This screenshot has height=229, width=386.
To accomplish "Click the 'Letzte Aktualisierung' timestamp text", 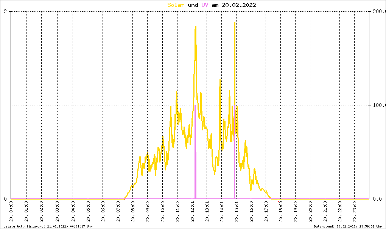I will [x=48, y=226].
